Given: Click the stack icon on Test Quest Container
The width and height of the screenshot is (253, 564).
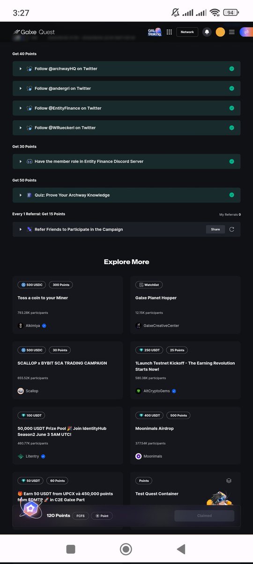Looking at the screenshot, I should tap(229, 481).
